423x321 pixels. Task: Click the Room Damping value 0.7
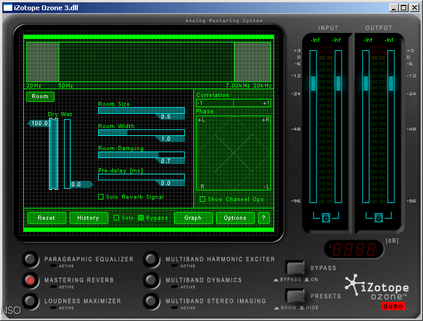[170, 161]
